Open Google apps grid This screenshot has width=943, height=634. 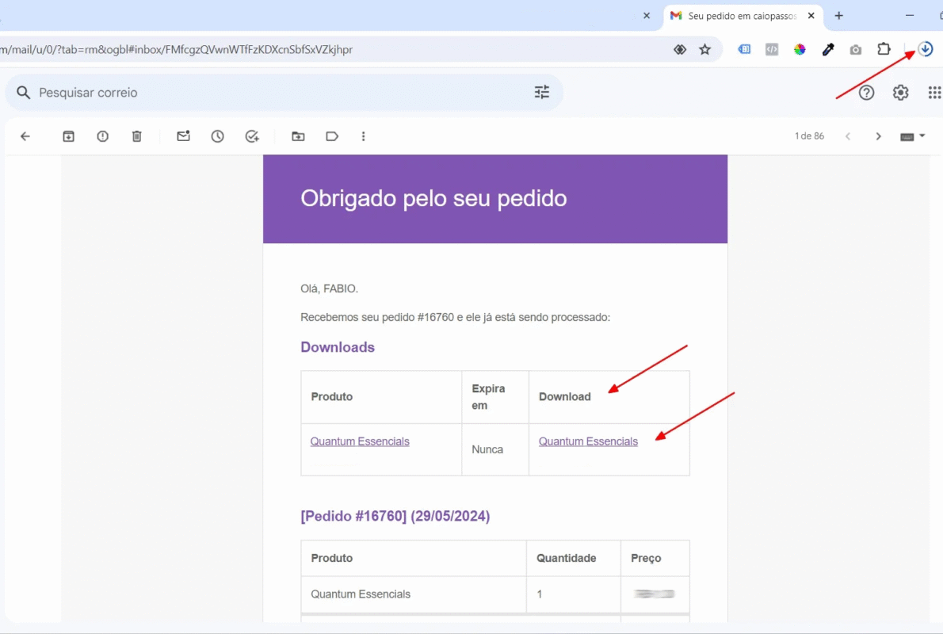(x=934, y=93)
